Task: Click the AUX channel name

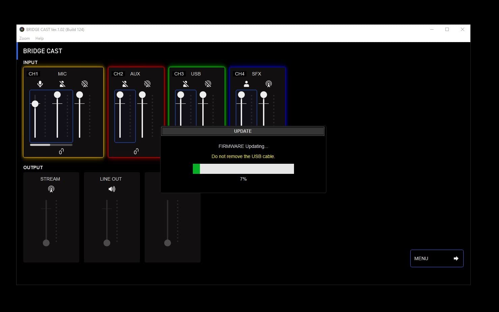Action: (x=135, y=74)
